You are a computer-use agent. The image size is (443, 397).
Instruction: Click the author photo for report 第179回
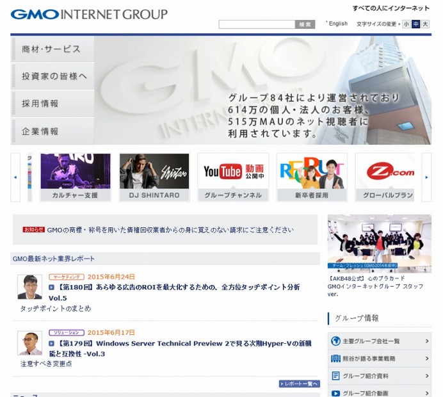[29, 343]
